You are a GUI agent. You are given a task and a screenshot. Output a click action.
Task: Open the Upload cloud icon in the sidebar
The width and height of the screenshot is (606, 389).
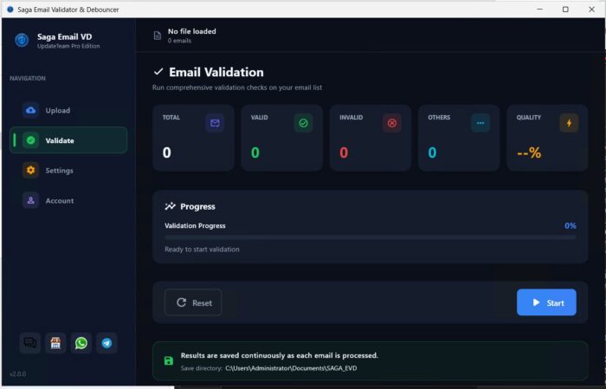(x=30, y=110)
